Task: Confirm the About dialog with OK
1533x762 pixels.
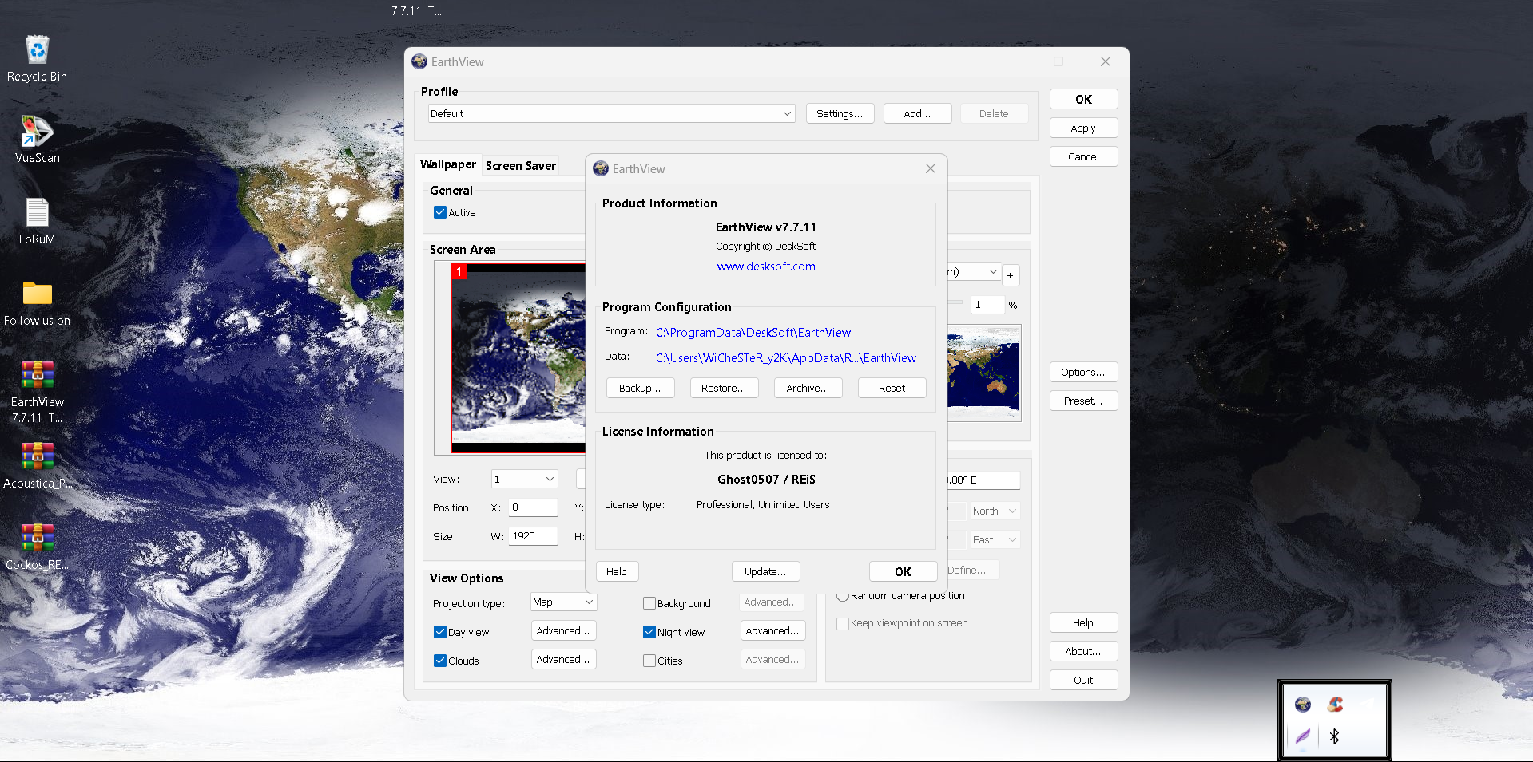Action: (903, 571)
